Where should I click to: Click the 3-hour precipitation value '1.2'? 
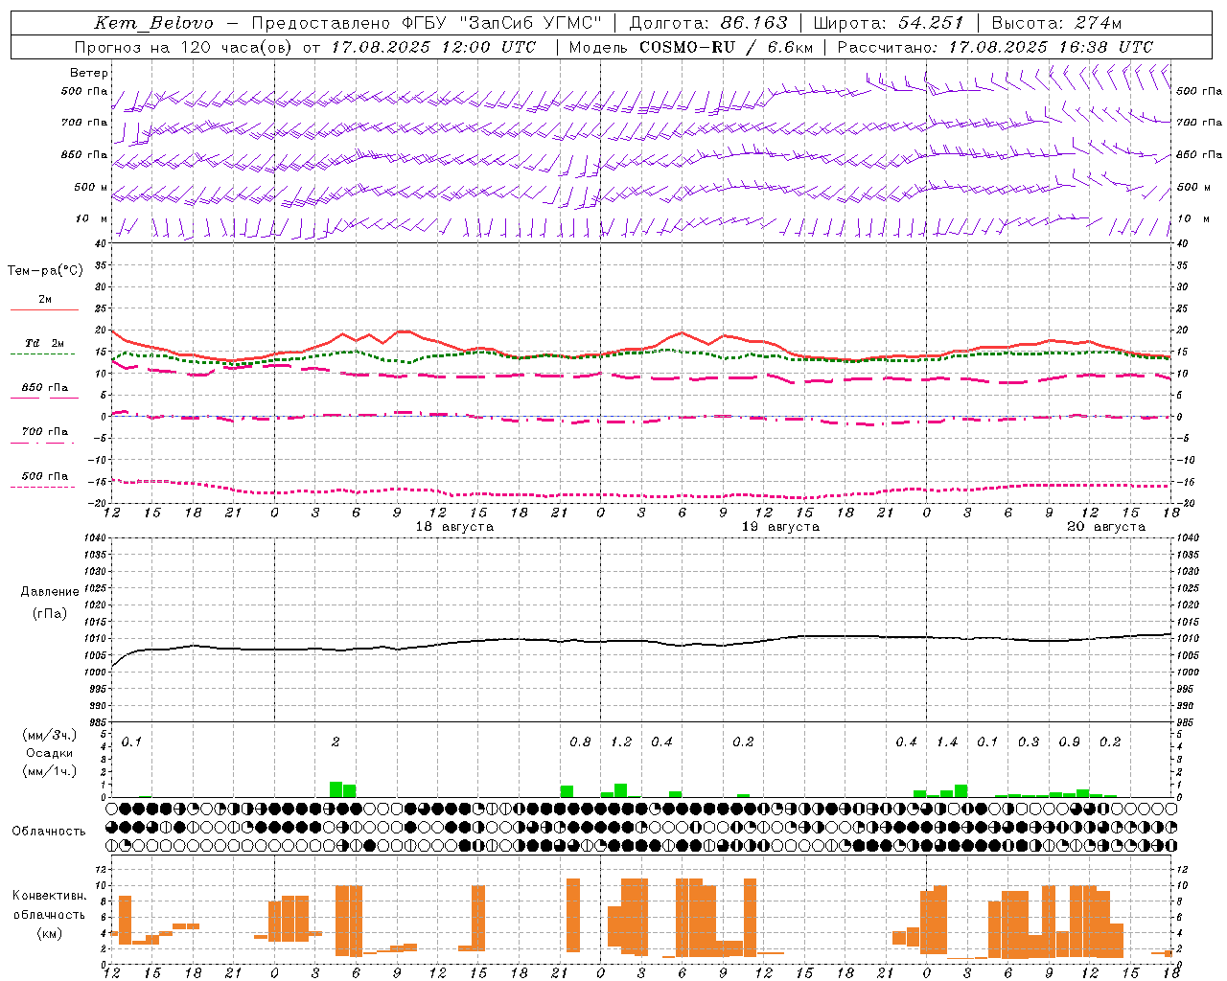click(x=621, y=742)
